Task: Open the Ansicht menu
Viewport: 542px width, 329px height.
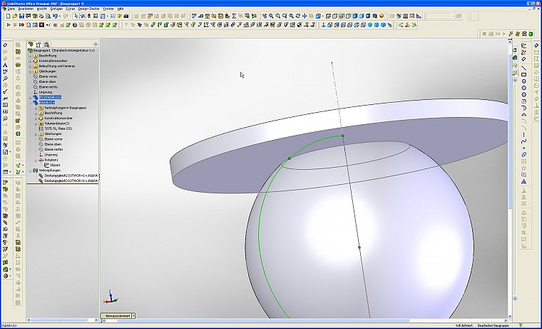Action: [x=42, y=9]
